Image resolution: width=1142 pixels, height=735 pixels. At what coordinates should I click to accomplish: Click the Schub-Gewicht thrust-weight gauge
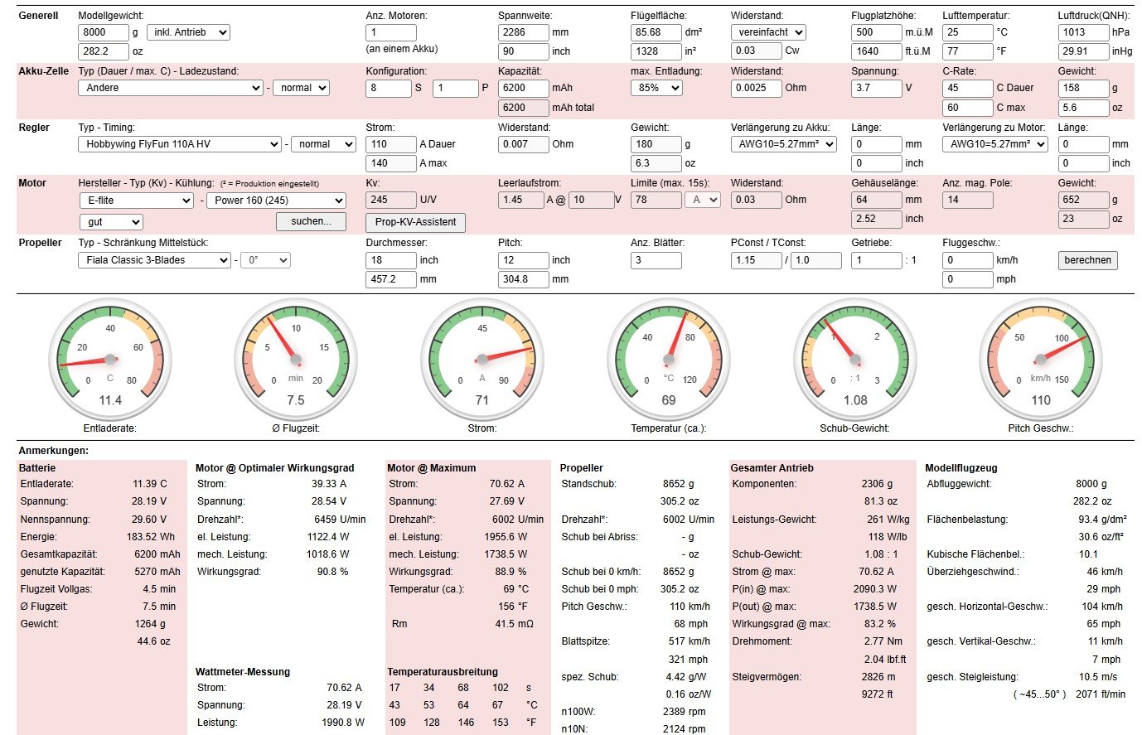854,360
